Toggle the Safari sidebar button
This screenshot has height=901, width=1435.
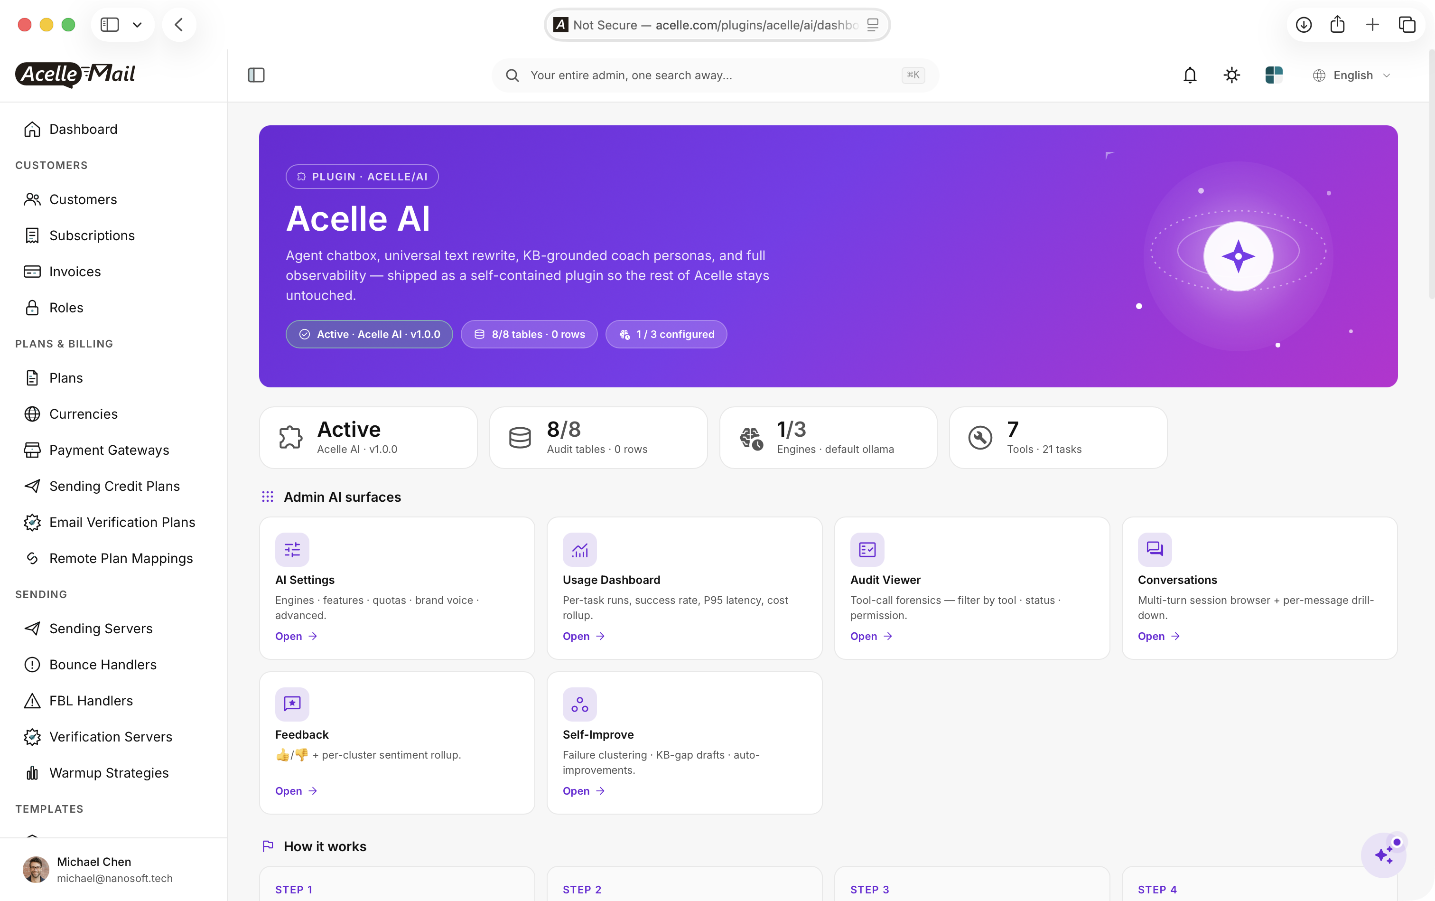(x=110, y=24)
